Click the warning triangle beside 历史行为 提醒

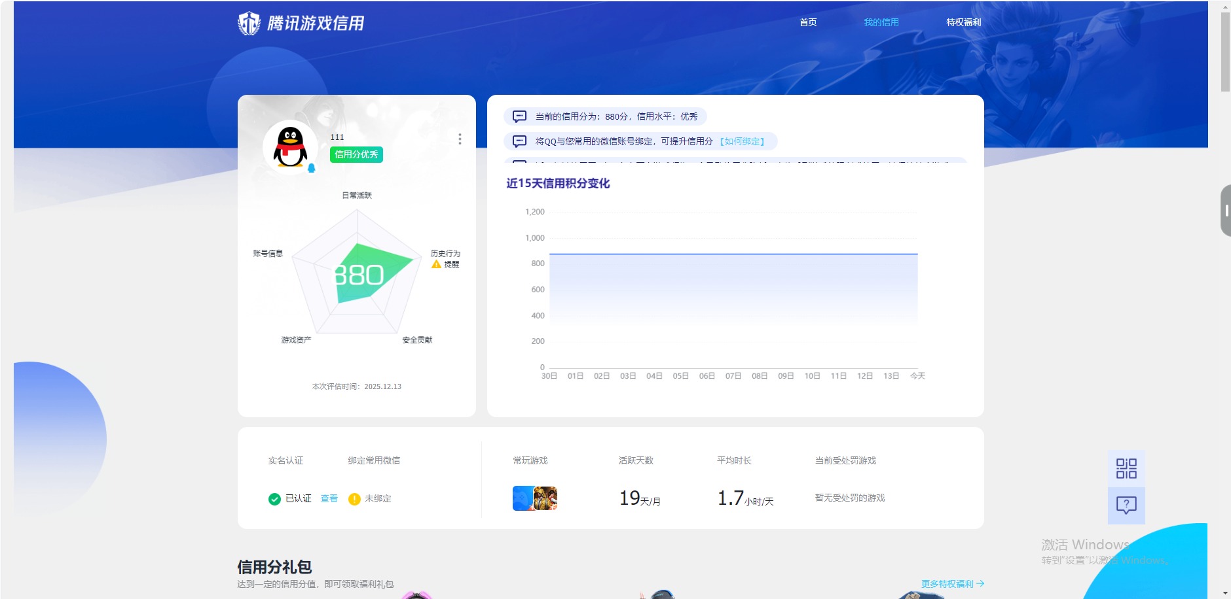436,264
